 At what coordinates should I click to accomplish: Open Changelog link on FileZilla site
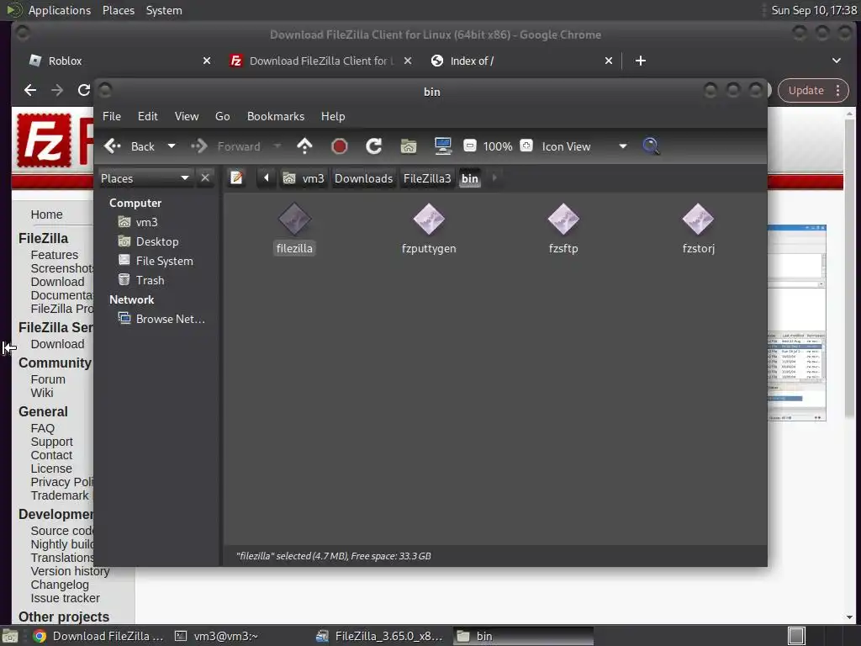(60, 585)
